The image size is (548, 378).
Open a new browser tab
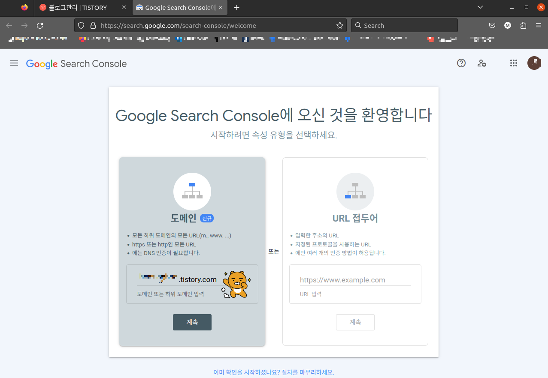[x=236, y=7]
